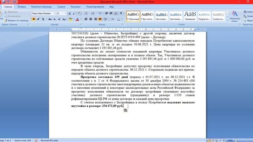Decrease paragraph indent
The image size is (253, 142).
coord(106,13)
